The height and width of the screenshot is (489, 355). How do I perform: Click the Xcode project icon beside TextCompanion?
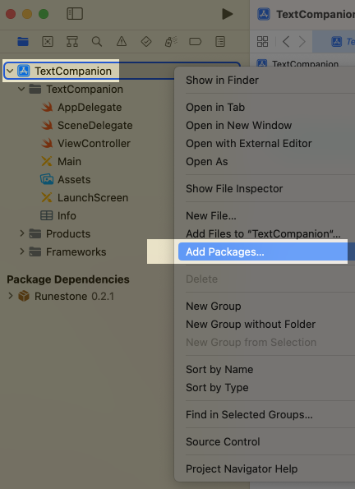pyautogui.click(x=24, y=71)
